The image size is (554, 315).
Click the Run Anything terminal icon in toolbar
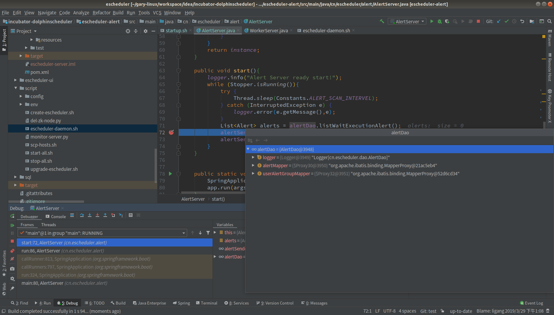pos(542,21)
